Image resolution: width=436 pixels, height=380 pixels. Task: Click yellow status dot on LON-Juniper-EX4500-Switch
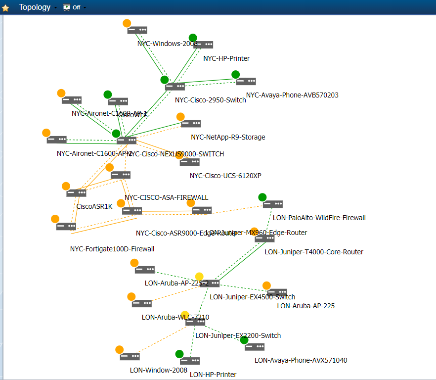(199, 277)
